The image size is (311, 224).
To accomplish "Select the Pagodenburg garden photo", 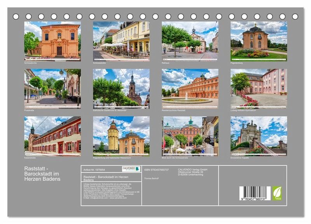I will coord(259,40).
